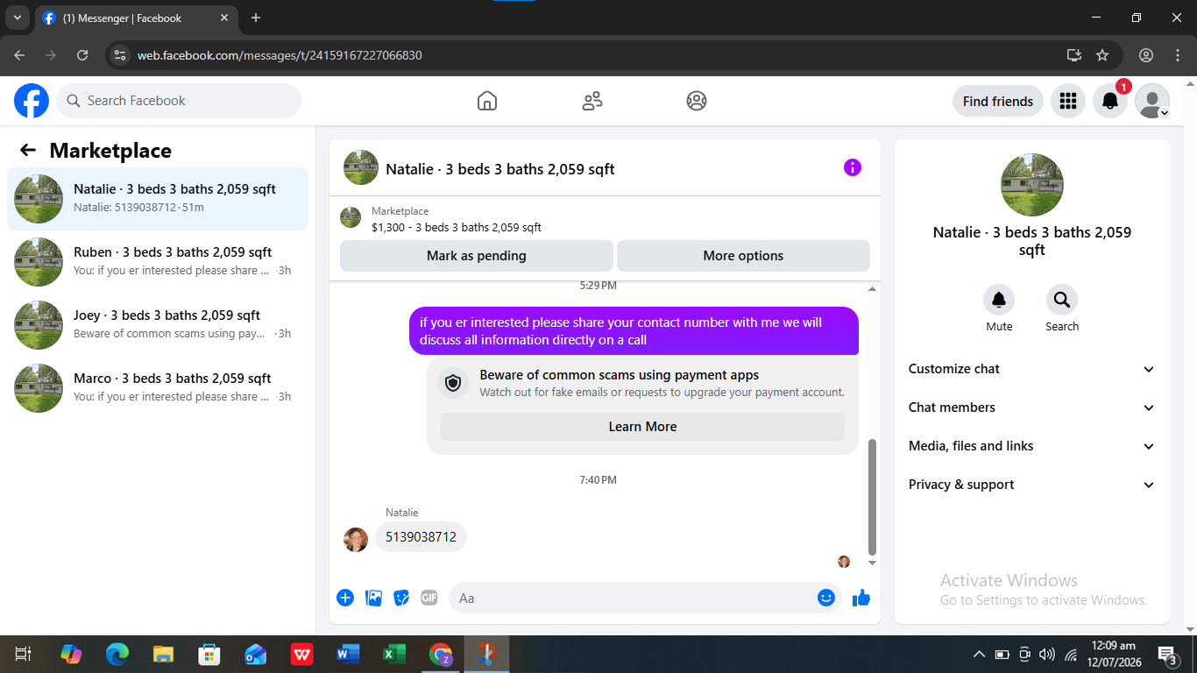Expand the Chat members section

click(x=1032, y=407)
